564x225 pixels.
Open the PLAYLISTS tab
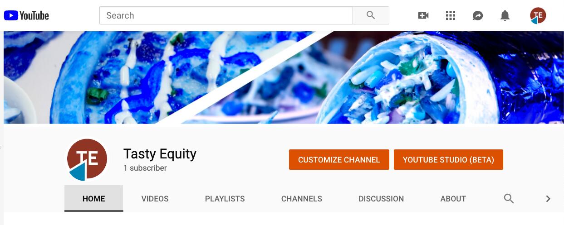[225, 198]
